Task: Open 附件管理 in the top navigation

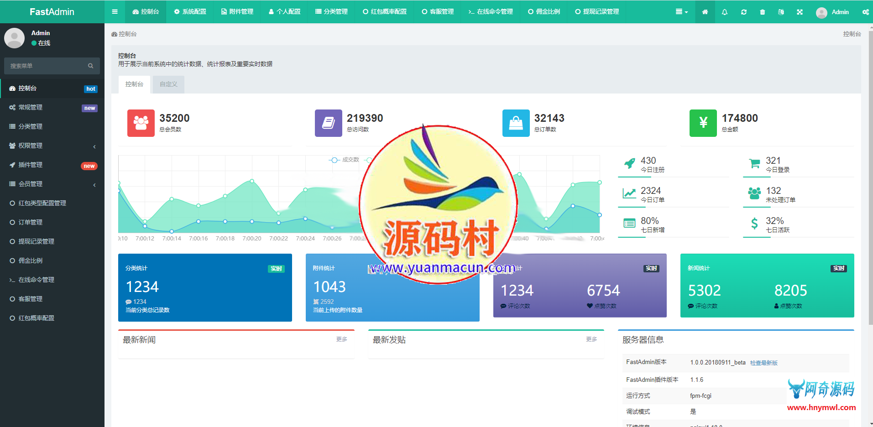Action: [x=237, y=12]
